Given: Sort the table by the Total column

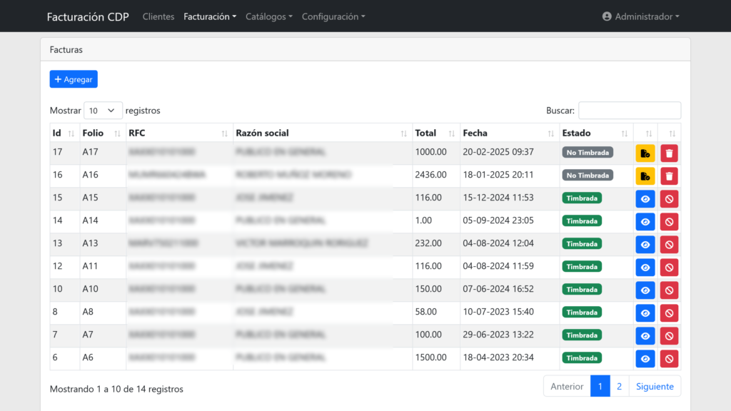Looking at the screenshot, I should click(x=435, y=133).
